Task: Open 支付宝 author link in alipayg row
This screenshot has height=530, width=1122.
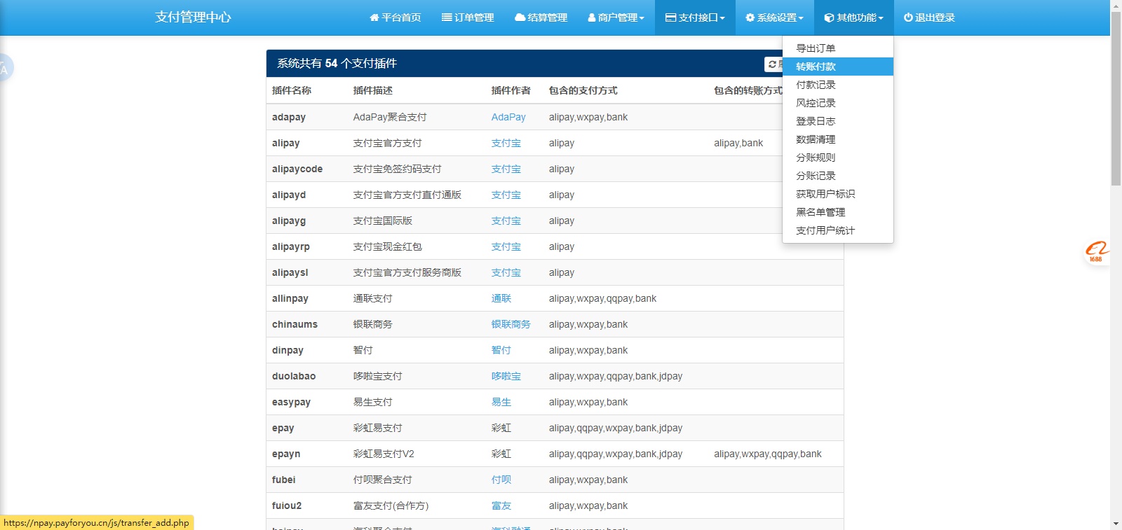Action: 506,221
